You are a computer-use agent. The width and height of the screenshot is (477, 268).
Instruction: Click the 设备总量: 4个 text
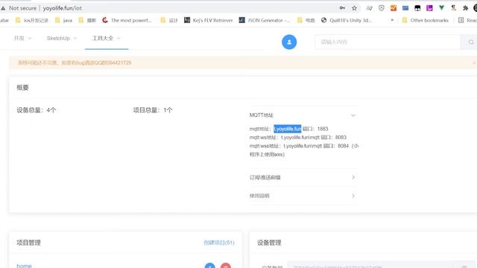click(37, 110)
